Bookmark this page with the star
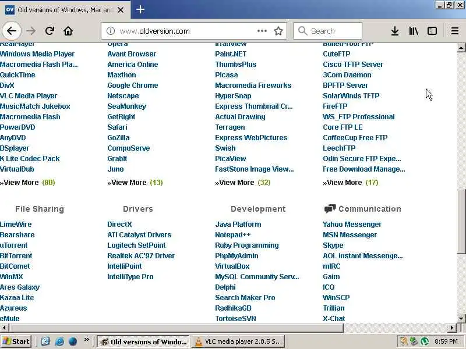The image size is (466, 349). pyautogui.click(x=278, y=31)
